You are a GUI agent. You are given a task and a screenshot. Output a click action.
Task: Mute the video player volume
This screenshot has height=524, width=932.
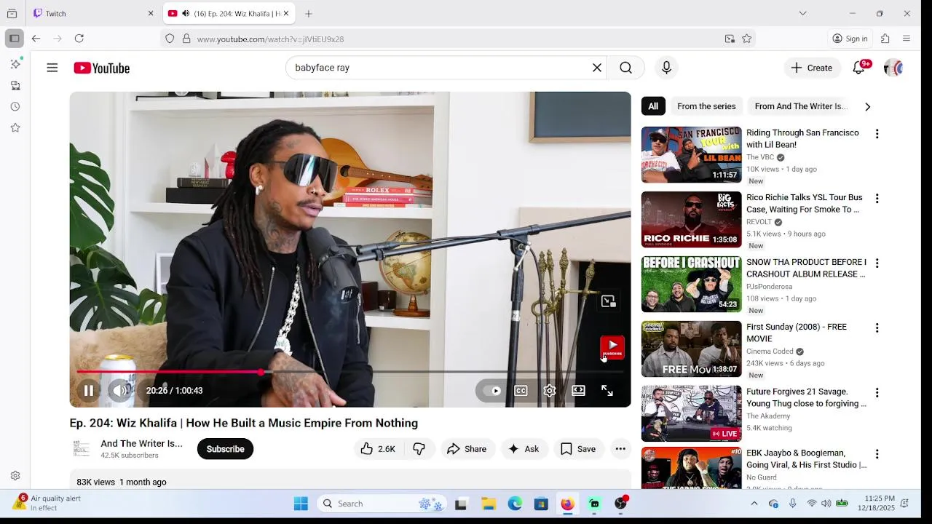coord(120,391)
